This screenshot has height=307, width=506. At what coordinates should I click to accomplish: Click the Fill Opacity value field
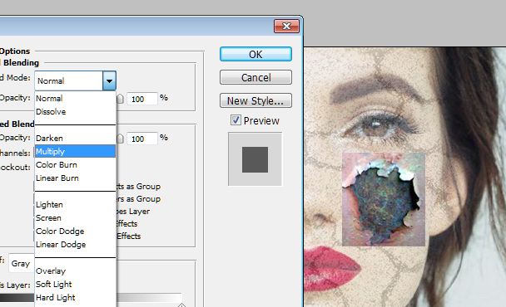[142, 139]
